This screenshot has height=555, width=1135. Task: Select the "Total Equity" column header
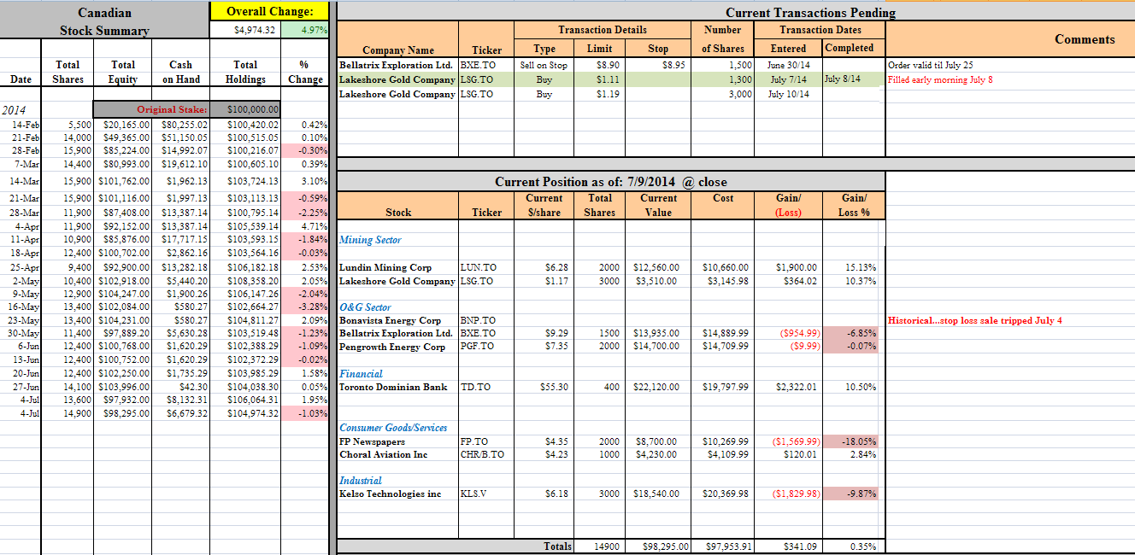[x=123, y=72]
